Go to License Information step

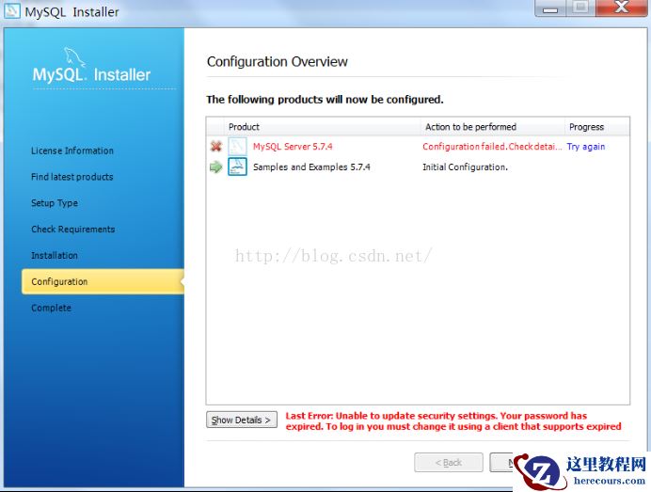pyautogui.click(x=72, y=151)
